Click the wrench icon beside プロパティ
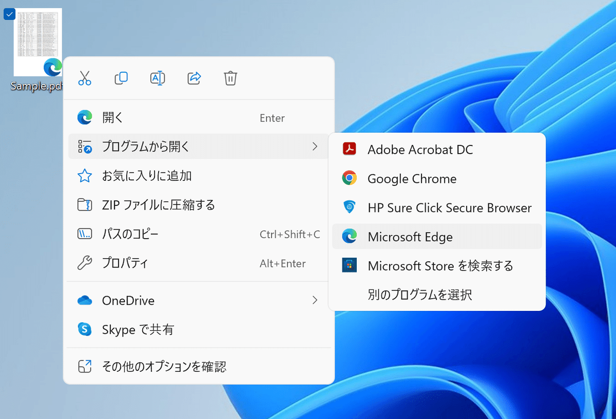Screen dimensions: 616x419 pyautogui.click(x=85, y=264)
